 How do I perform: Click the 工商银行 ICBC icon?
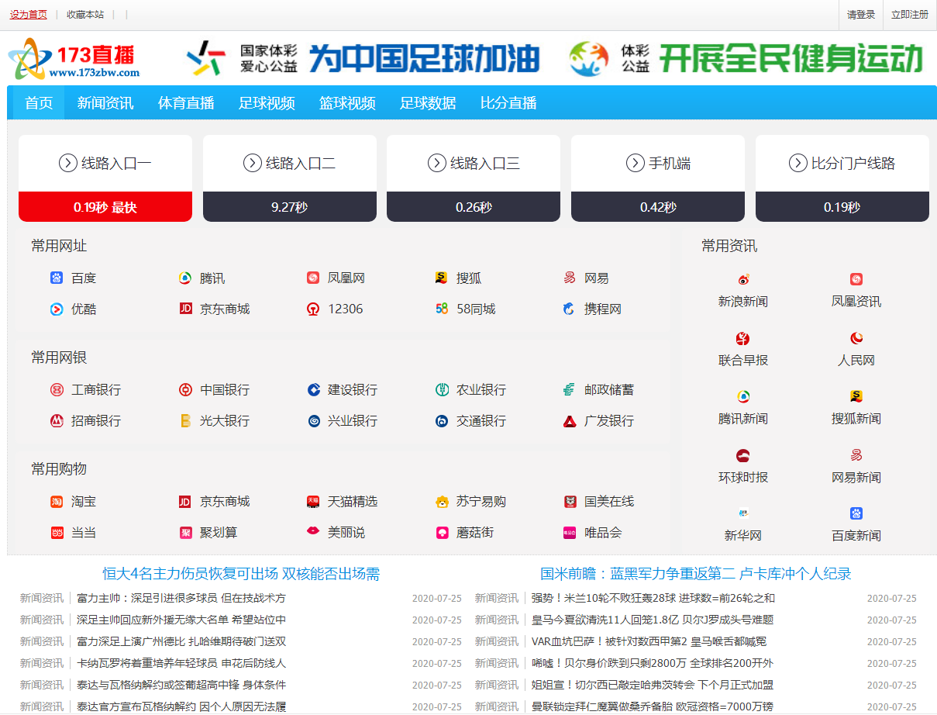57,389
